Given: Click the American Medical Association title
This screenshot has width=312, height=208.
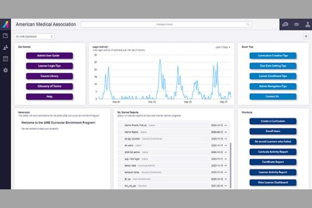Looking at the screenshot, I should [46, 24].
